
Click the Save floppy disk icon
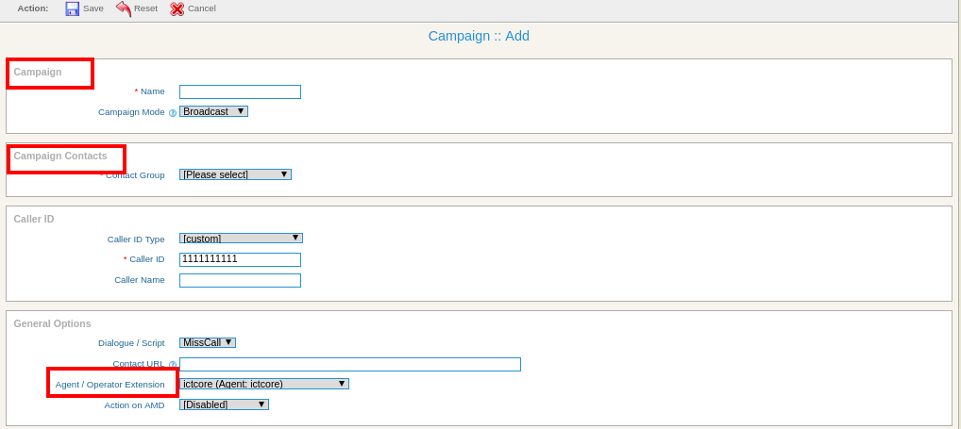[73, 8]
